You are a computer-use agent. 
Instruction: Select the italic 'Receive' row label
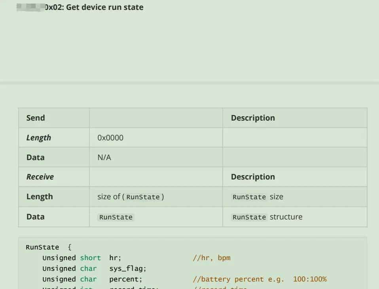click(x=40, y=177)
